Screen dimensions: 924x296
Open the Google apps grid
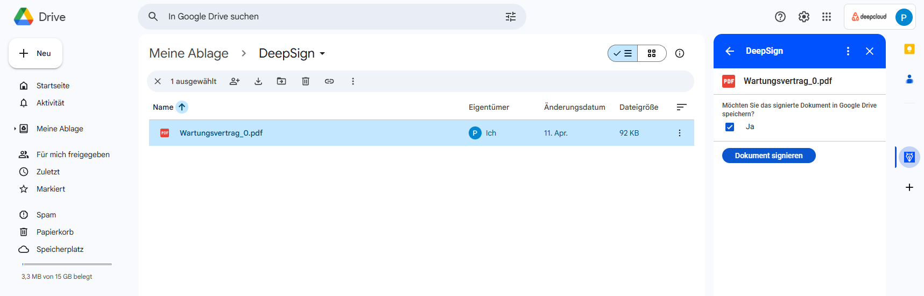pos(827,17)
